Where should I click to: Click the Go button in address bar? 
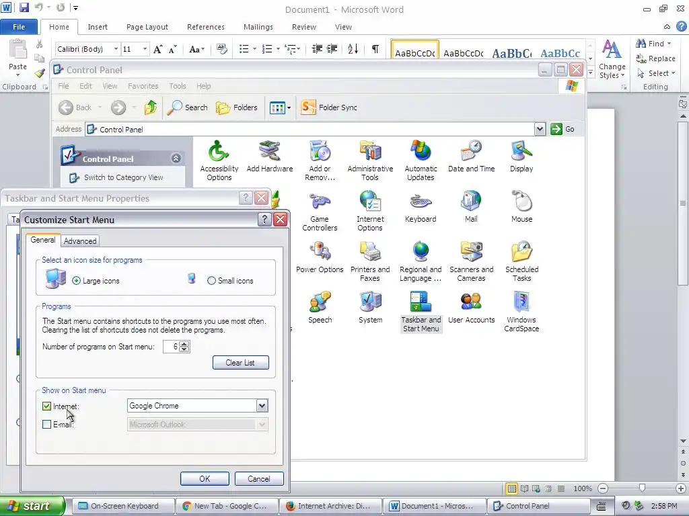(x=563, y=129)
